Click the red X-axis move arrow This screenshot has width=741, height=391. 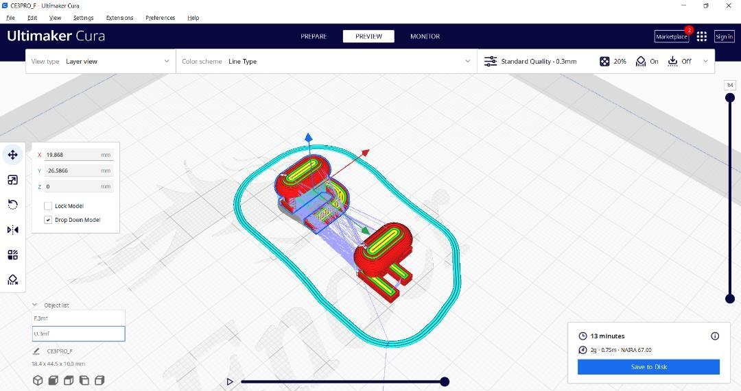(365, 153)
